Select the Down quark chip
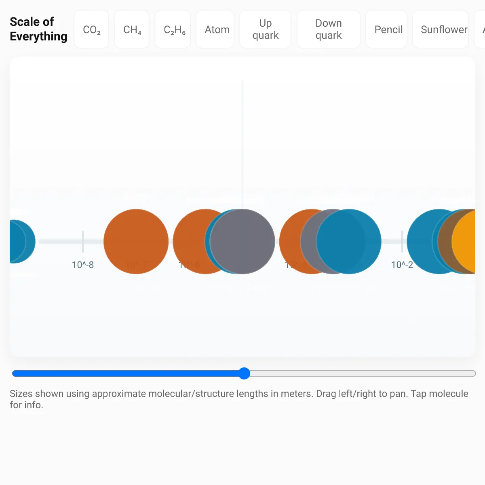485x485 pixels. (x=329, y=30)
